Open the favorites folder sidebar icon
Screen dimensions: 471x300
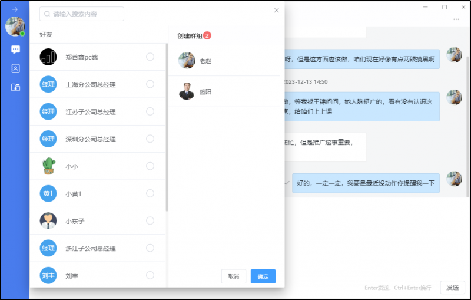click(15, 87)
